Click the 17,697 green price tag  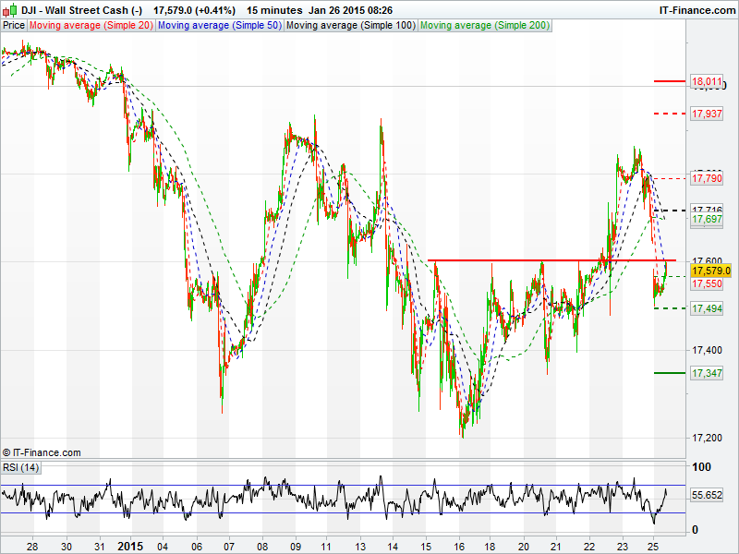point(708,220)
